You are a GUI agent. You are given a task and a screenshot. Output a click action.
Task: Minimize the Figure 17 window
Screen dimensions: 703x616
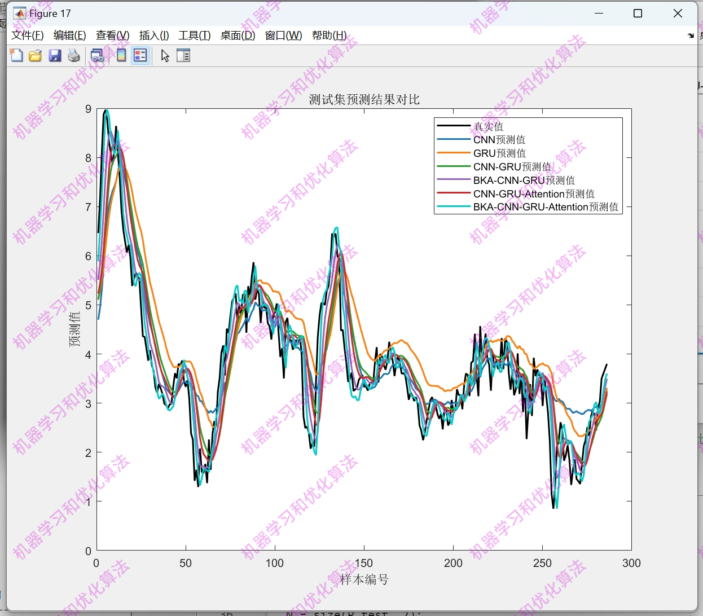pyautogui.click(x=599, y=14)
